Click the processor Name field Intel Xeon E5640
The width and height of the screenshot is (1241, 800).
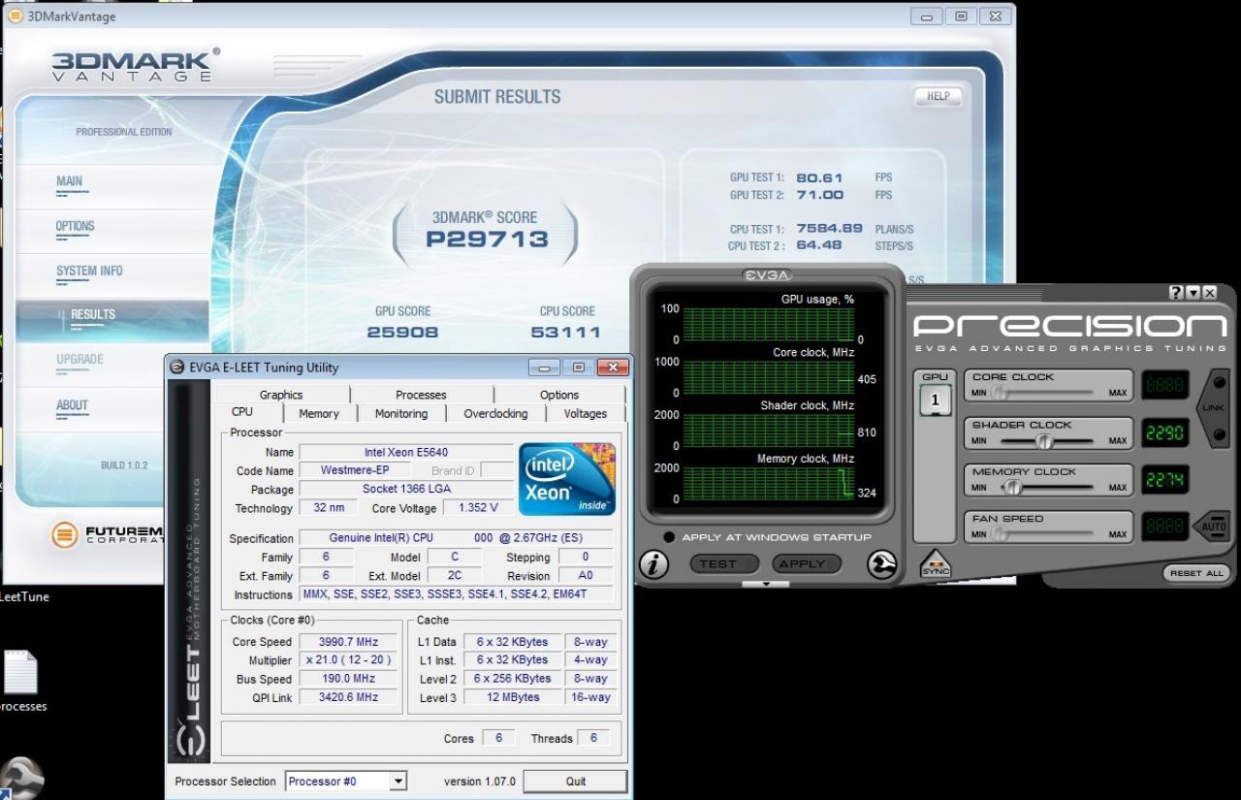point(406,453)
